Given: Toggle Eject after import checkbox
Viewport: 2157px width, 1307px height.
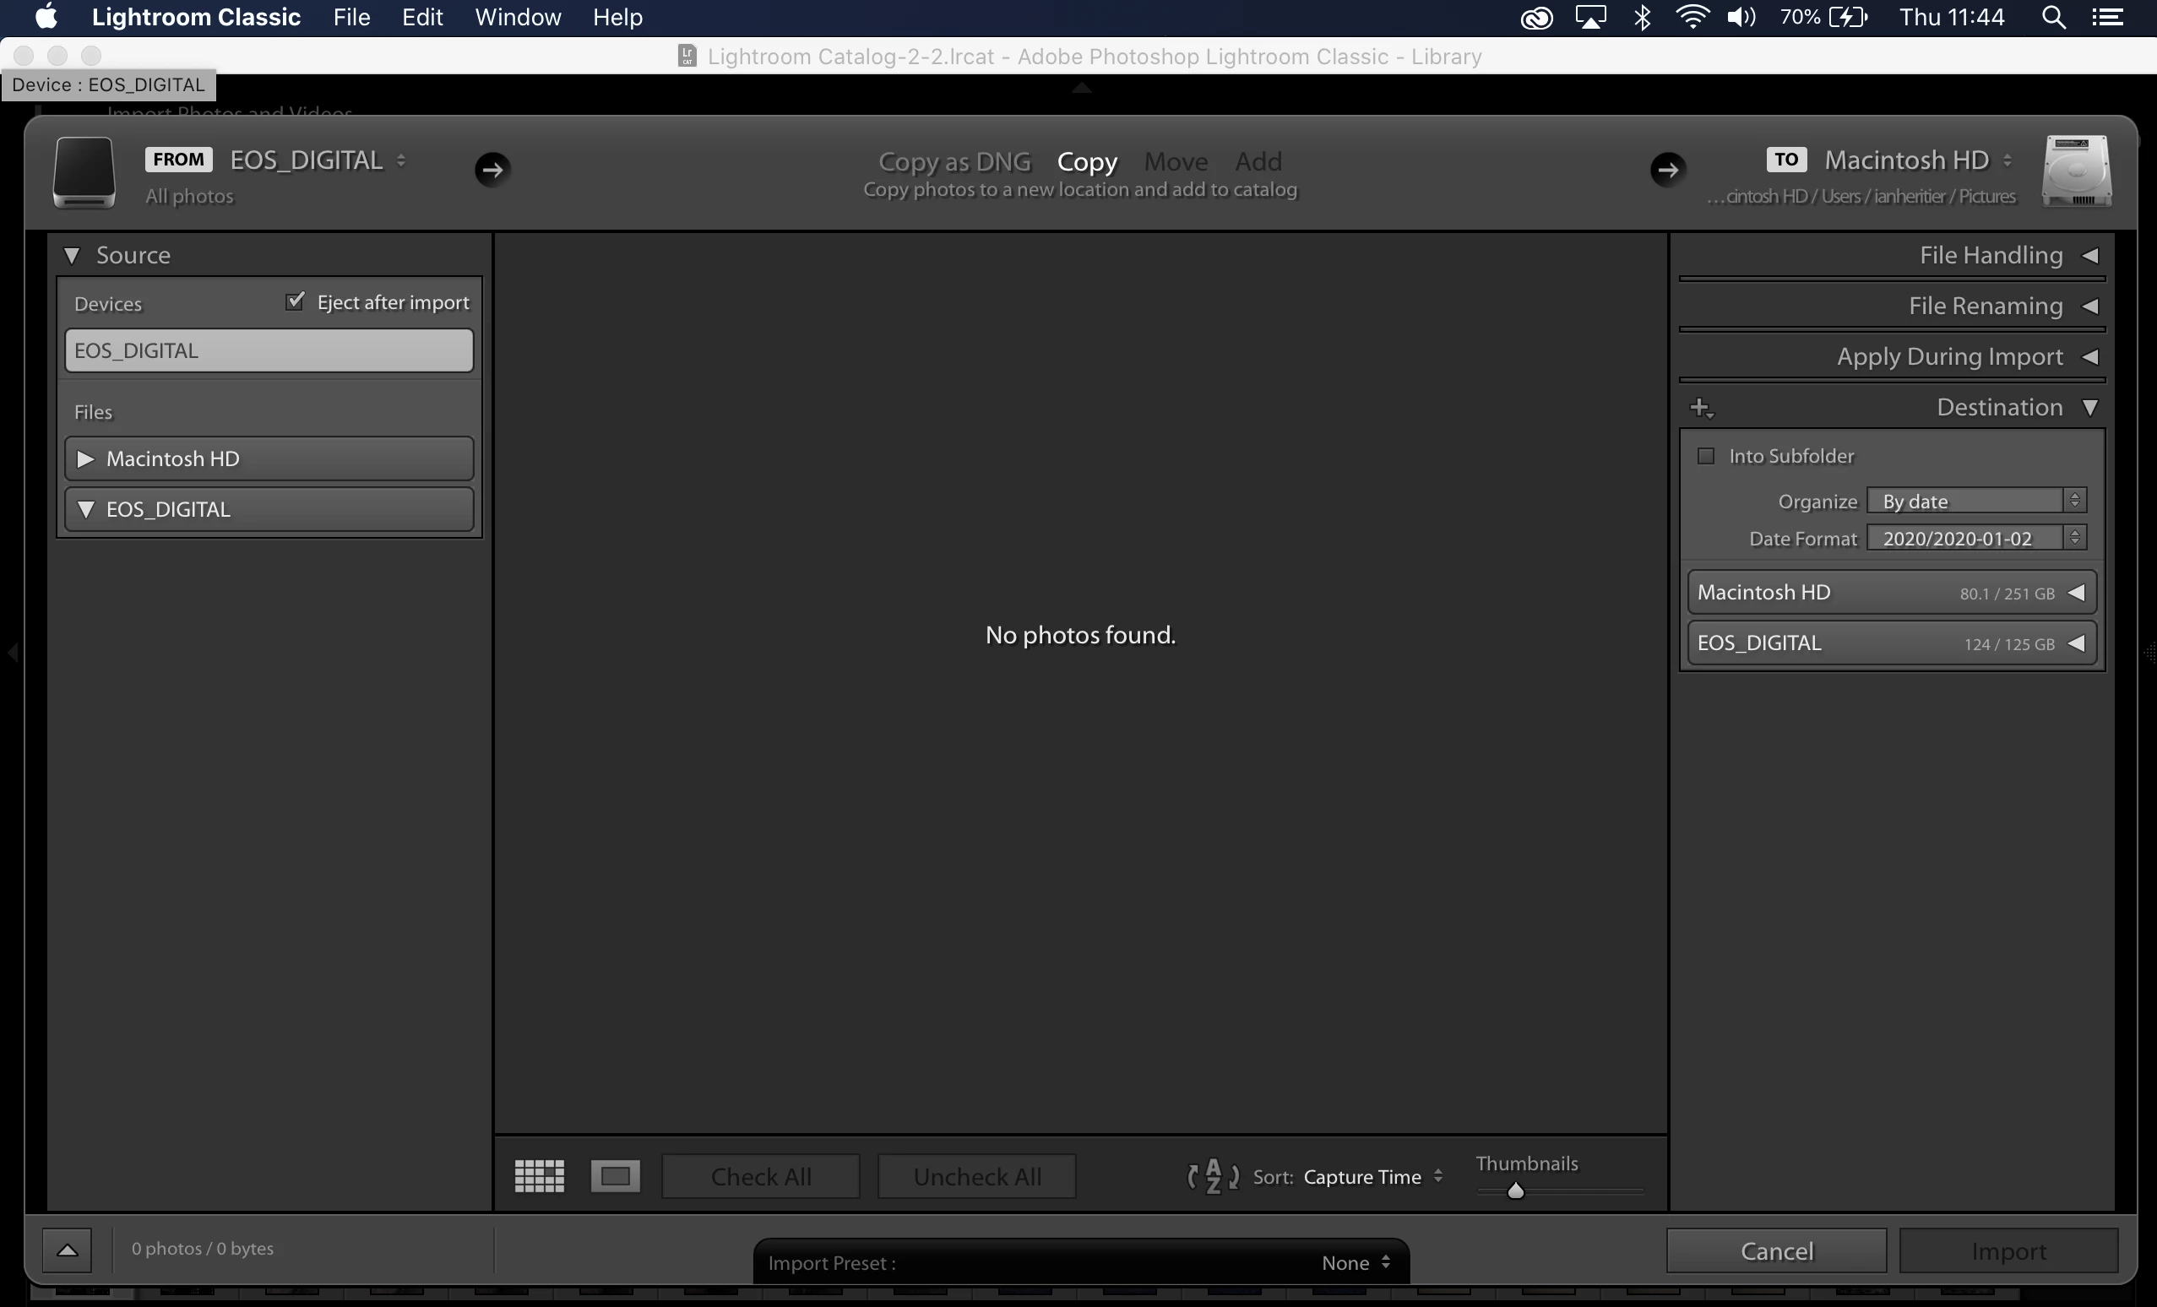Looking at the screenshot, I should (x=295, y=302).
